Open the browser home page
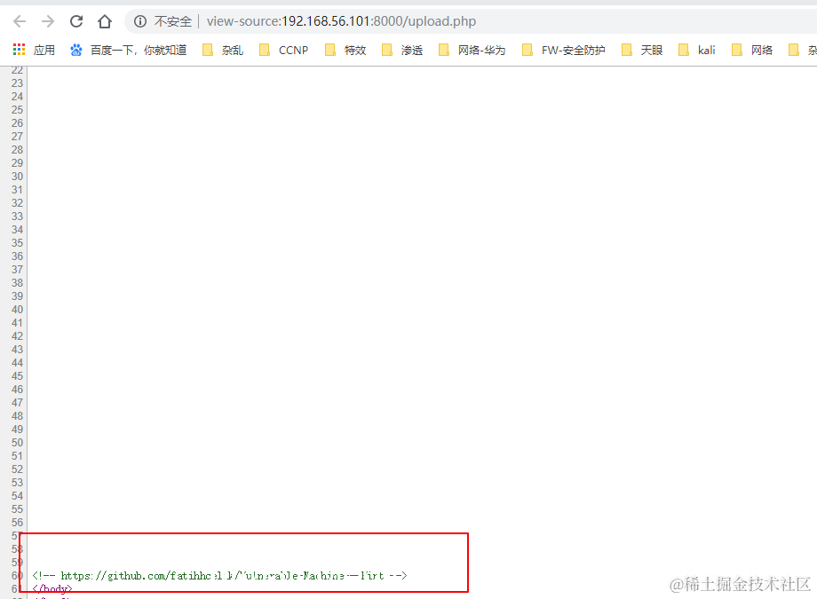 tap(105, 21)
